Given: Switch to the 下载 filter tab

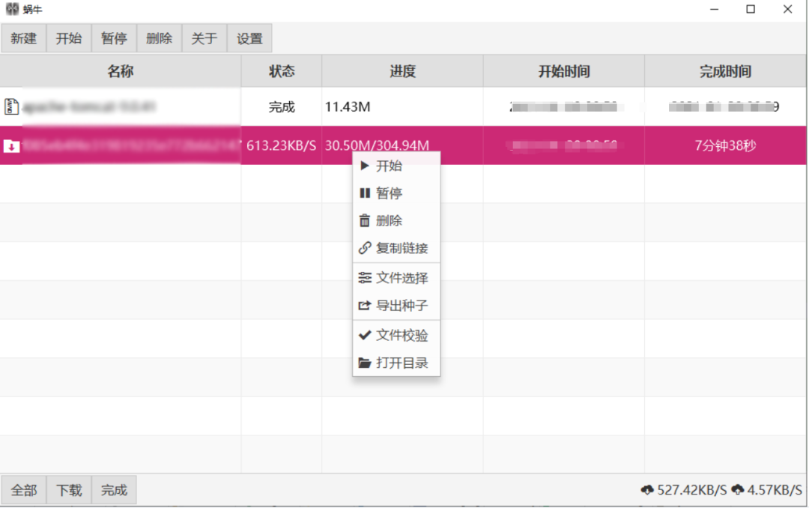Looking at the screenshot, I should coord(69,490).
